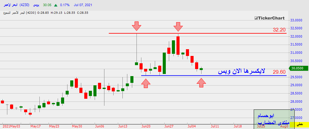The height and width of the screenshot is (129, 309).
Task: Click the Jul11 date axis label
Action: click(215, 126)
